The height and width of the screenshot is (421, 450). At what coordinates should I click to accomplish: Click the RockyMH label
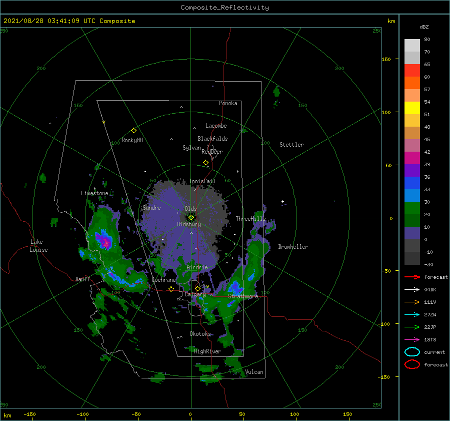[132, 140]
